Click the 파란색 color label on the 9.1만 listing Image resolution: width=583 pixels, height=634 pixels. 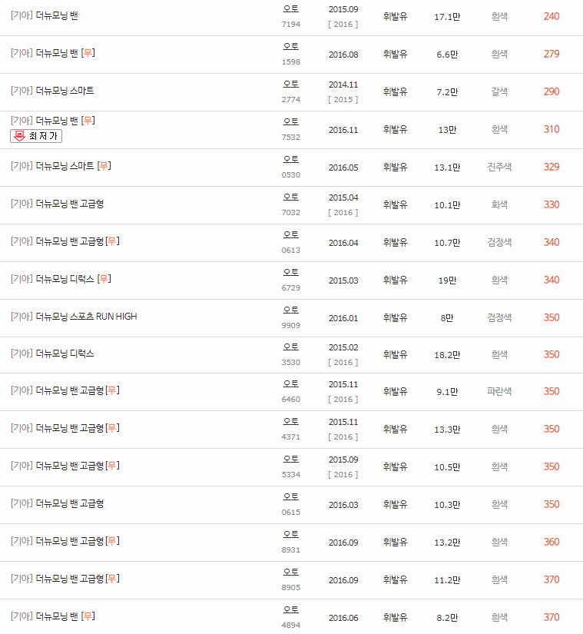pyautogui.click(x=499, y=392)
